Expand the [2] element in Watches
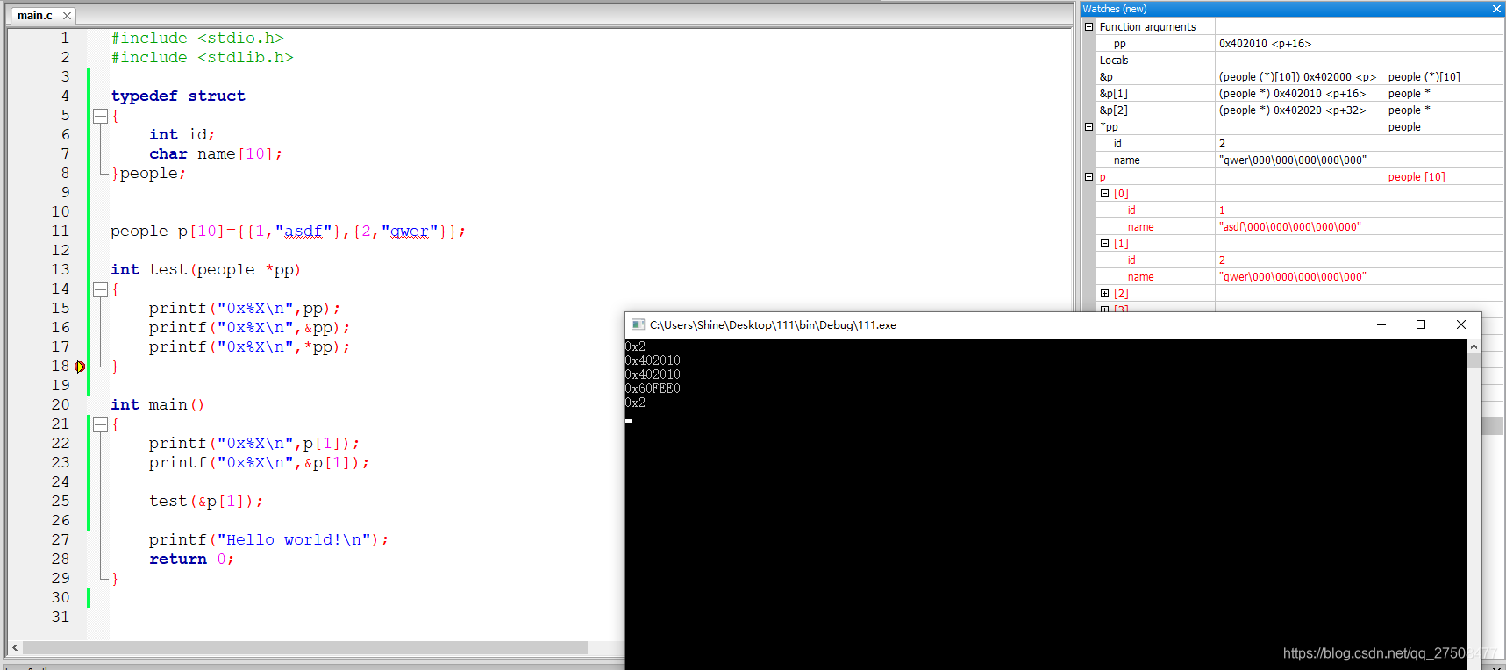The height and width of the screenshot is (670, 1506). coord(1105,294)
